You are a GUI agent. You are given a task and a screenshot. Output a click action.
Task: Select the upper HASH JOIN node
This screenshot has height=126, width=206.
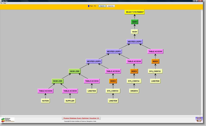click(74, 71)
